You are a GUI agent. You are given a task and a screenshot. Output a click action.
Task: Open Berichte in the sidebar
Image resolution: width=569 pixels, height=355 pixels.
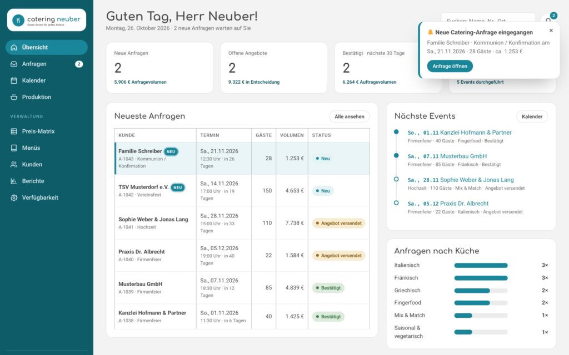tap(47, 181)
